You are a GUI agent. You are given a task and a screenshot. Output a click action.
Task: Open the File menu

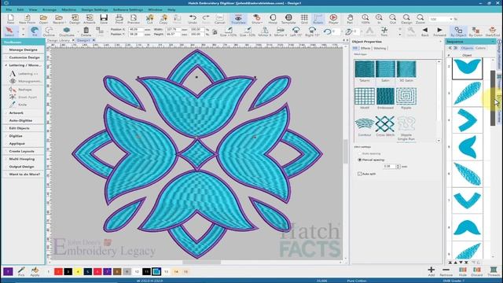pyautogui.click(x=9, y=9)
